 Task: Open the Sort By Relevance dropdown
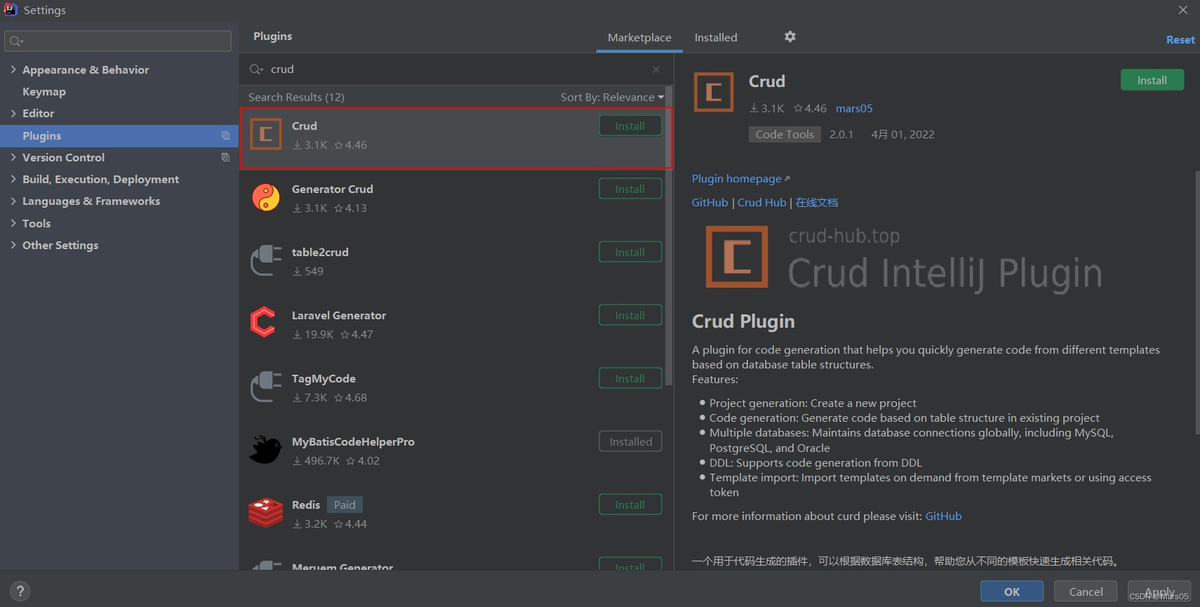coord(612,98)
